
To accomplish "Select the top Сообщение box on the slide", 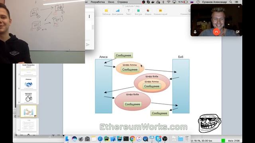I will (124, 55).
